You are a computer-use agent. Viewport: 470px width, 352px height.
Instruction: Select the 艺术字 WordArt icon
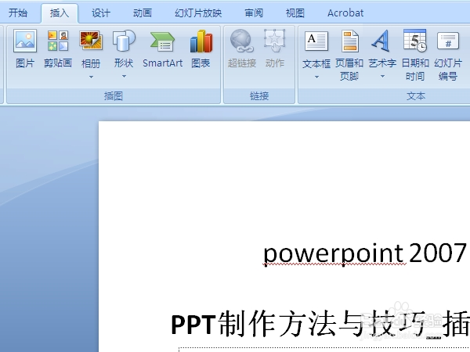point(381,41)
